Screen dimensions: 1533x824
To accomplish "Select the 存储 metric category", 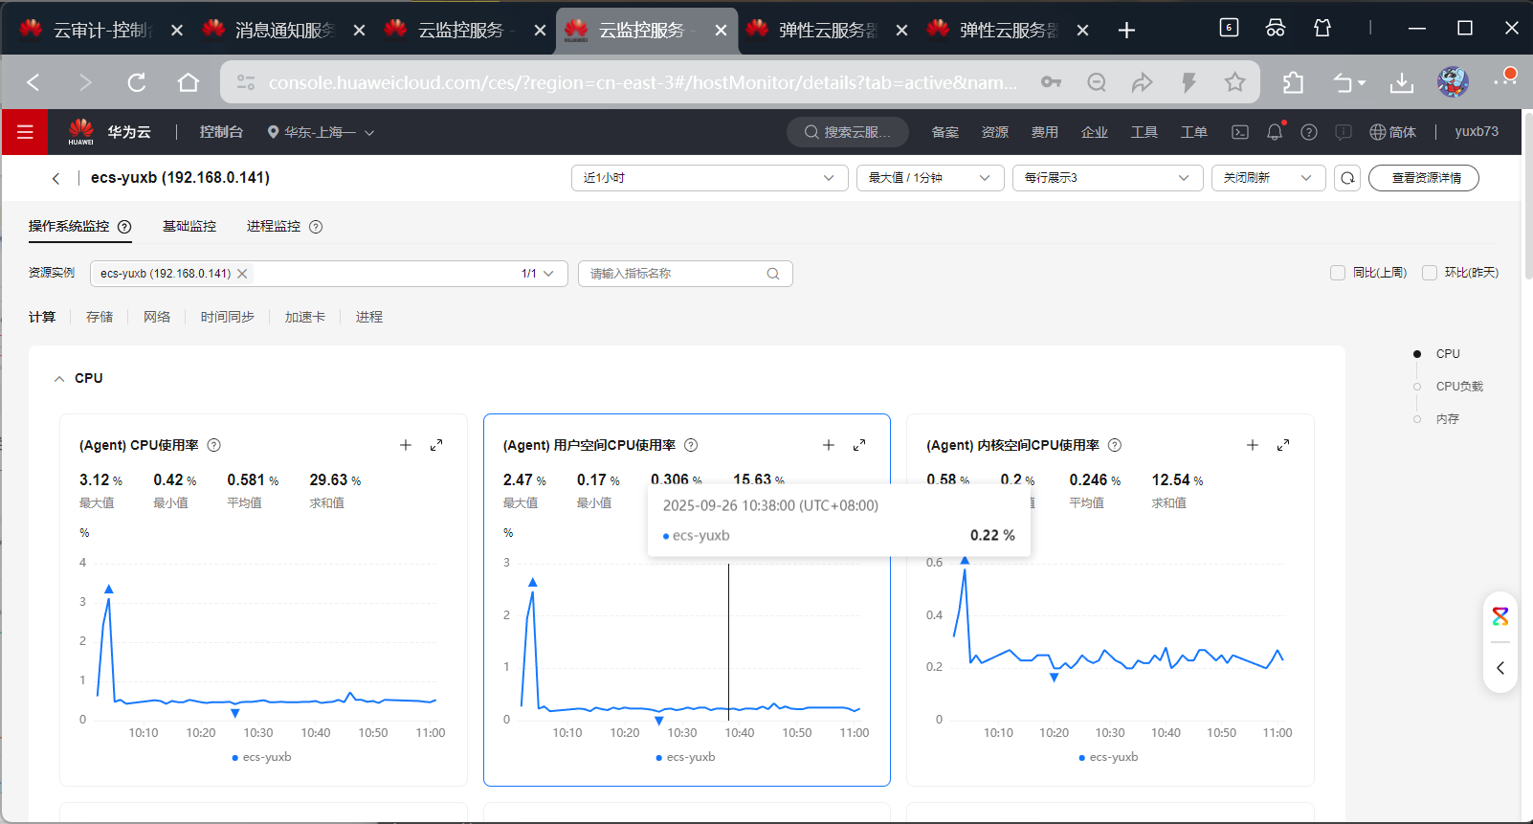I will pyautogui.click(x=100, y=317).
